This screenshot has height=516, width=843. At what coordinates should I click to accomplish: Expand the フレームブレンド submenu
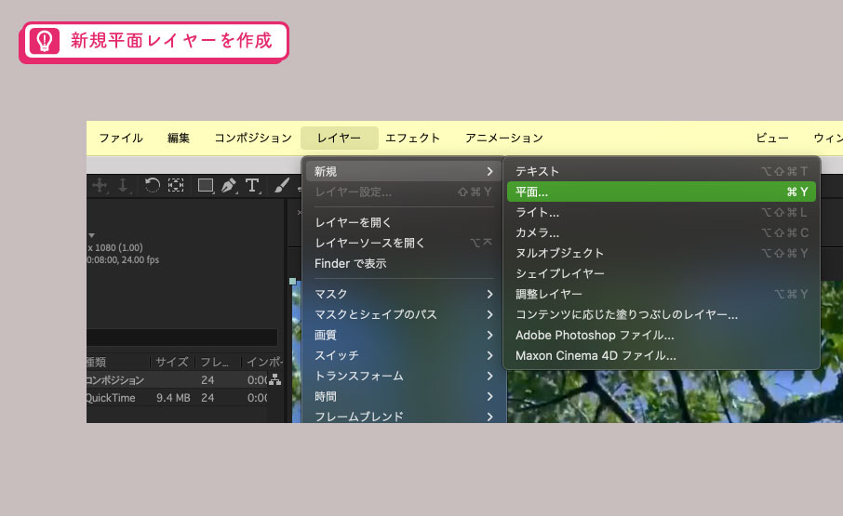coord(404,417)
